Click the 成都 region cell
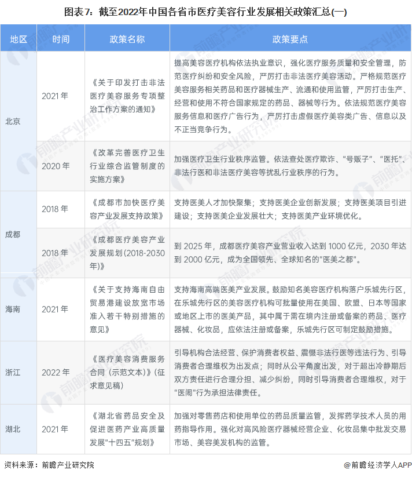 click(13, 234)
